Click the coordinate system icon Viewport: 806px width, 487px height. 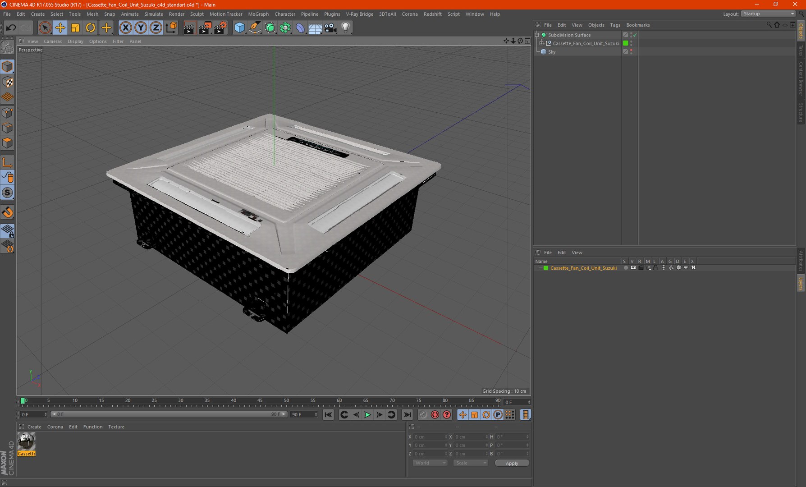[x=171, y=28]
